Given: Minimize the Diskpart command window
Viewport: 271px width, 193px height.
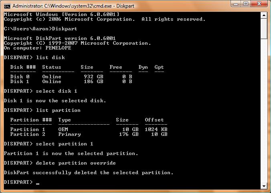Looking at the screenshot, I should (236, 4).
